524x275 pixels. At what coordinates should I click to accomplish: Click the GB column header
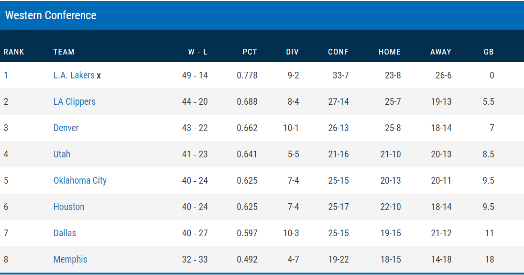pyautogui.click(x=489, y=52)
